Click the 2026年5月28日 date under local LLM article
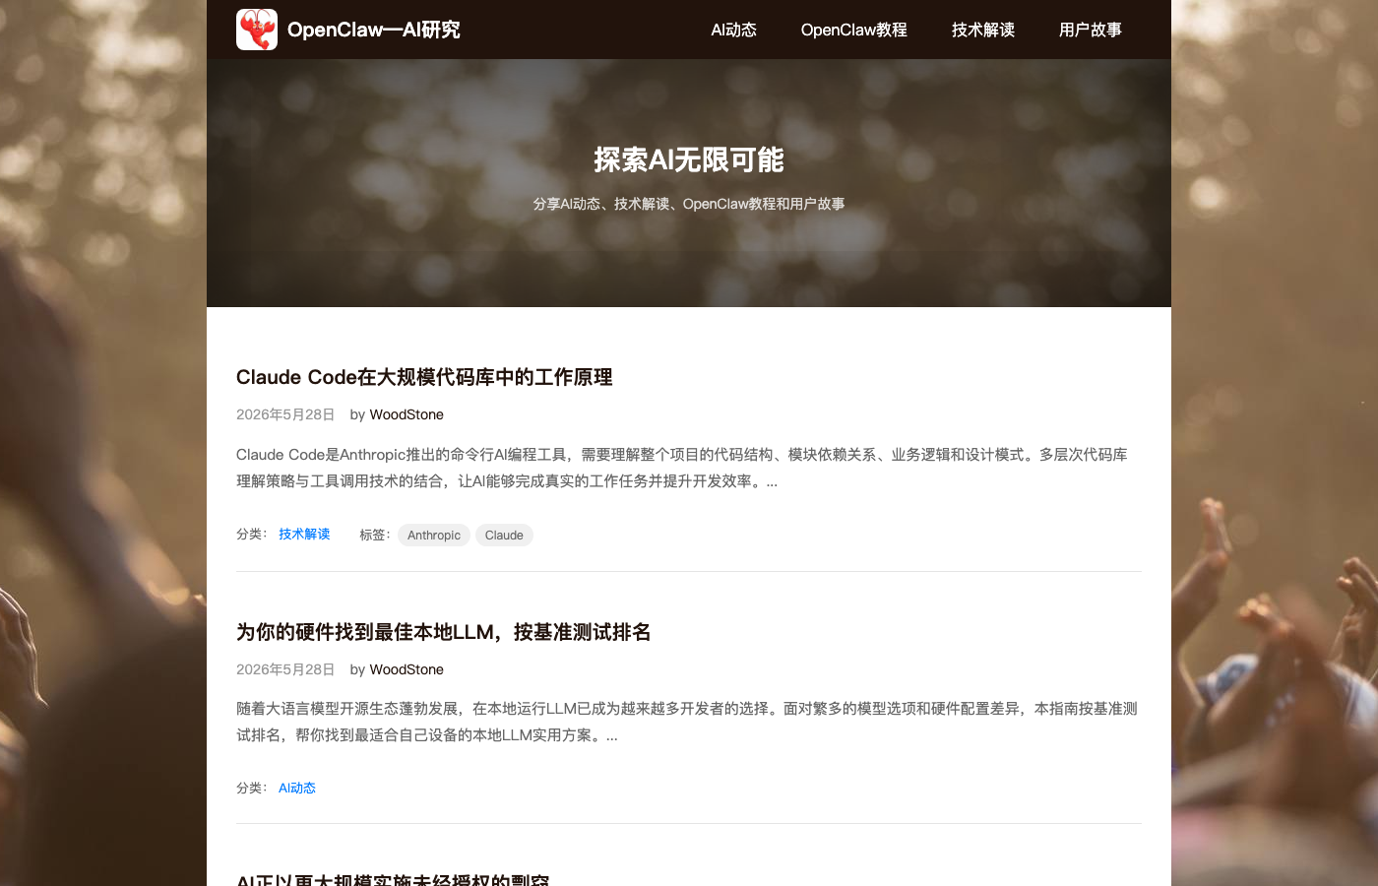The height and width of the screenshot is (886, 1378). [285, 669]
